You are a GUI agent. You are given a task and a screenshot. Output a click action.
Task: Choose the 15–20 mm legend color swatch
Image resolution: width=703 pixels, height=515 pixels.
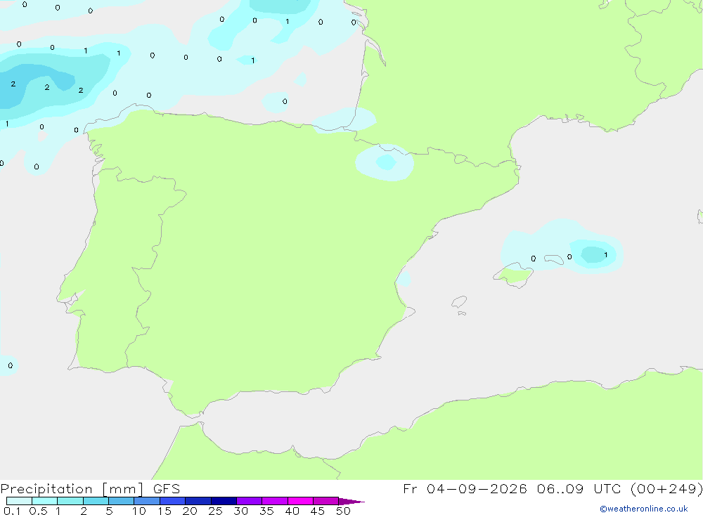(173, 501)
